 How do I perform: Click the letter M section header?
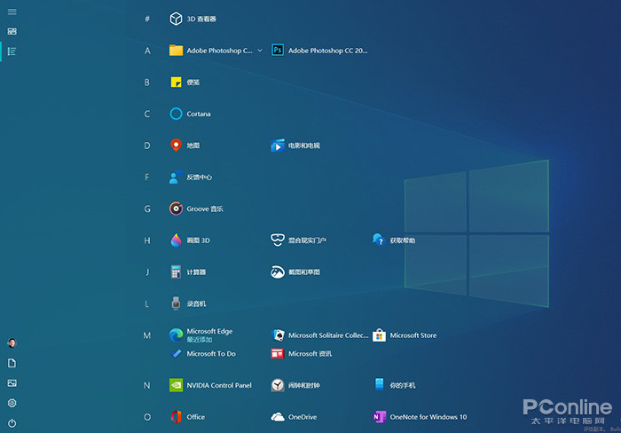pyautogui.click(x=147, y=335)
